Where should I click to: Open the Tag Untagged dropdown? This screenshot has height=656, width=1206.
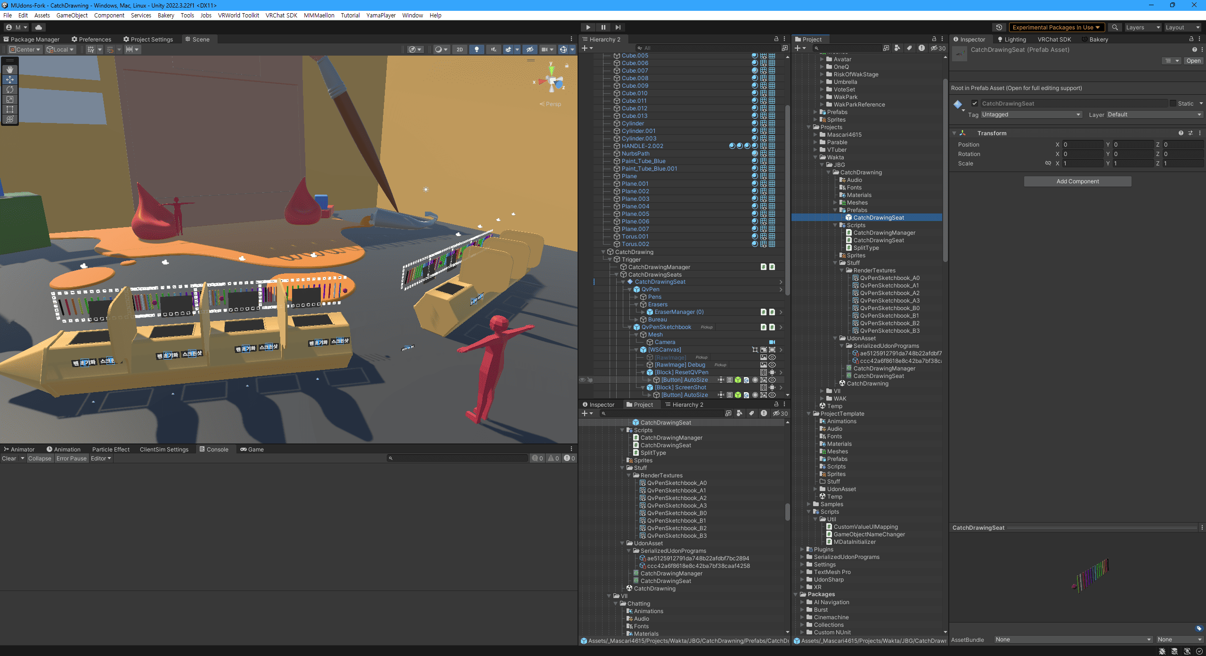click(x=1031, y=115)
